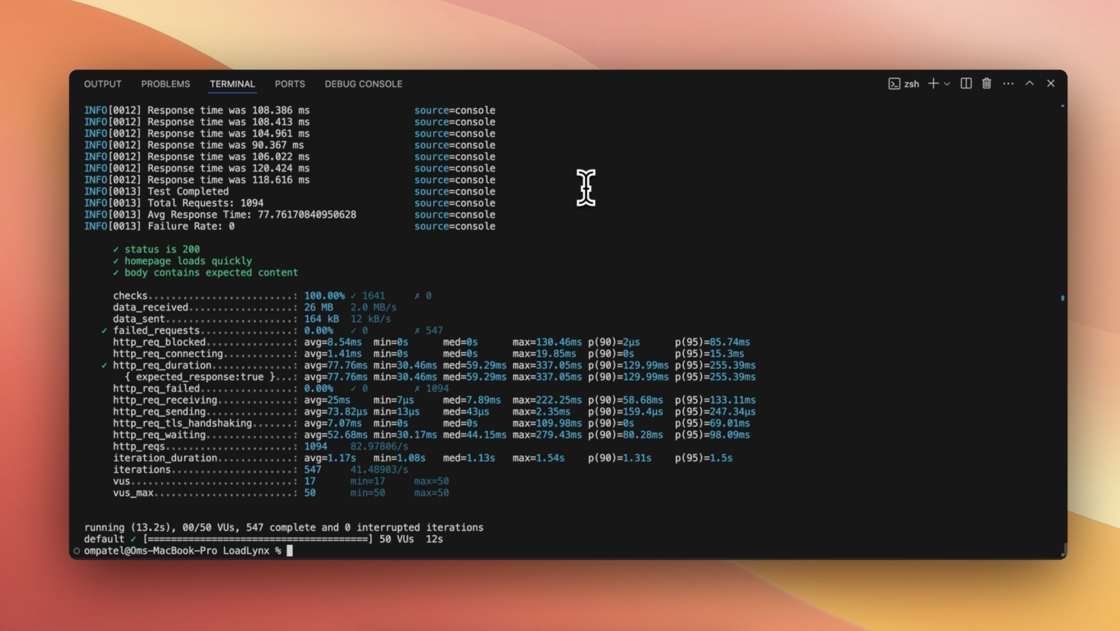Click 'ompatel@Oms-MacBook-Pro LoadLynx' prompt text

coord(176,551)
